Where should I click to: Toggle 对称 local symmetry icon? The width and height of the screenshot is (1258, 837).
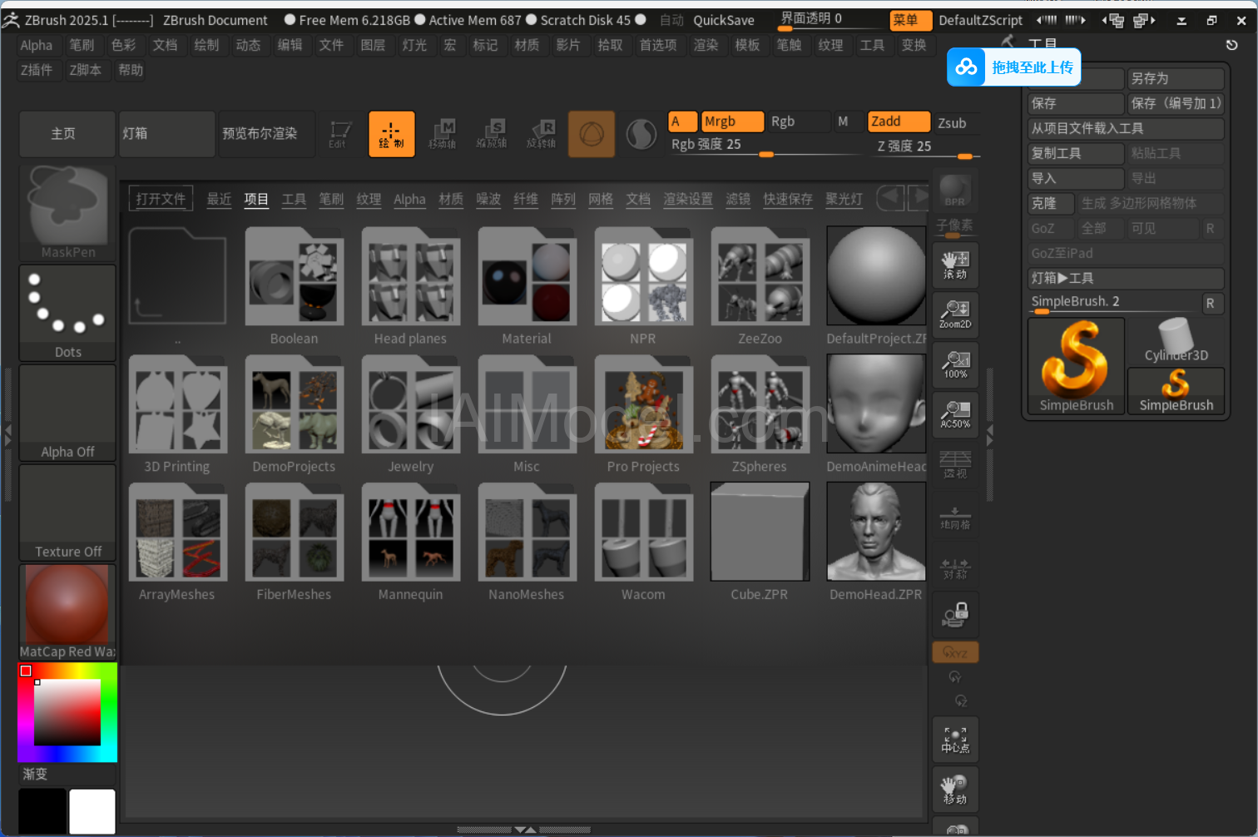click(x=955, y=566)
